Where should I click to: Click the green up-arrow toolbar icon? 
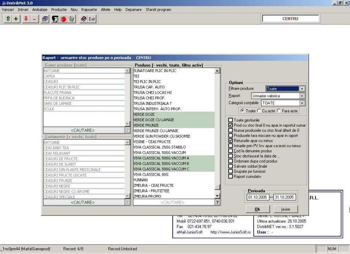coord(8,19)
